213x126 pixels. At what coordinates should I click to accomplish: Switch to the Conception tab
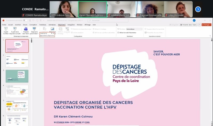(33, 25)
